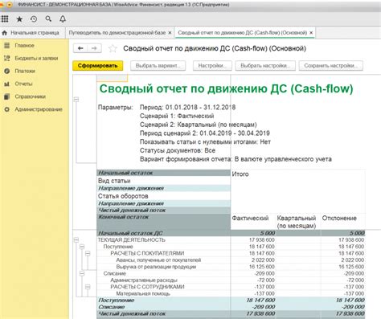Select Выручка от реализации продукции cell
The image size is (381, 319).
156,267
